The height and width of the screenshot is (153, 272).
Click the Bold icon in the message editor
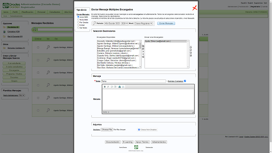[105, 87]
